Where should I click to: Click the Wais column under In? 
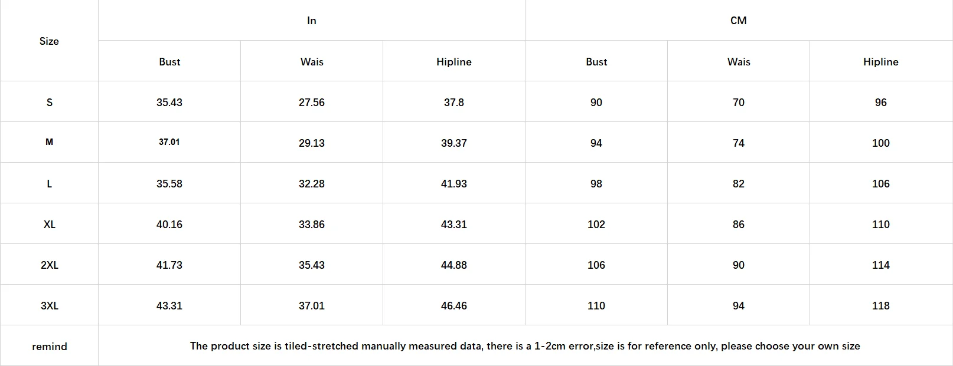point(312,62)
